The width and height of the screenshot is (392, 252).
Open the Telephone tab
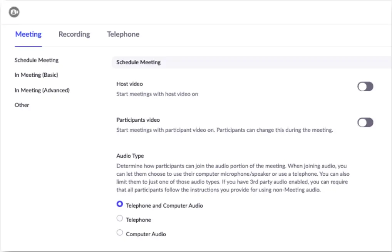(x=123, y=34)
